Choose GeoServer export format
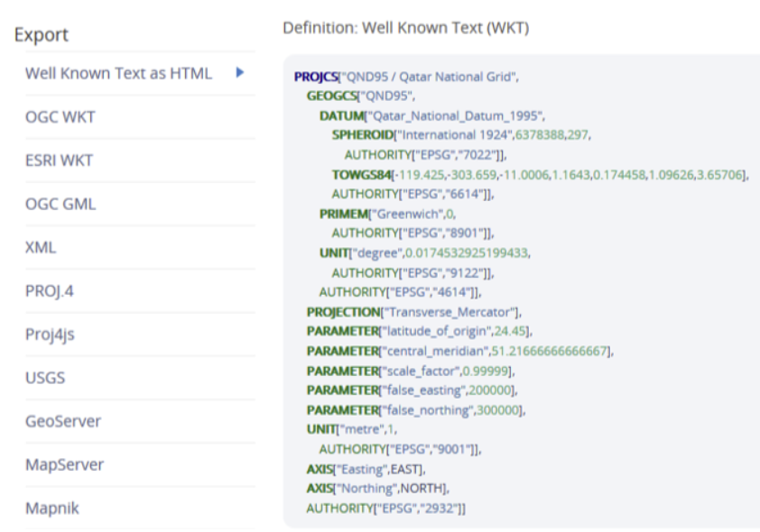The width and height of the screenshot is (760, 532). (63, 421)
